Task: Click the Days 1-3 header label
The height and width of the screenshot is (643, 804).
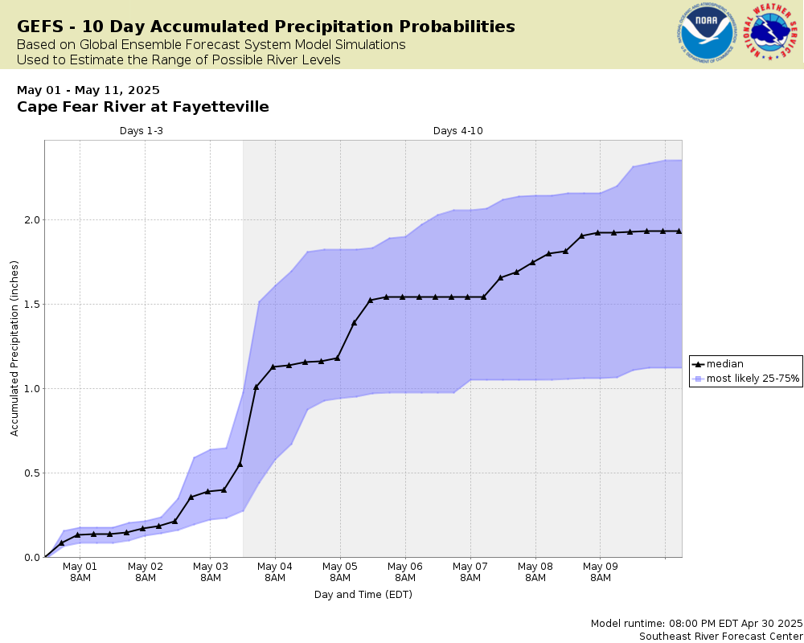Action: pyautogui.click(x=142, y=131)
